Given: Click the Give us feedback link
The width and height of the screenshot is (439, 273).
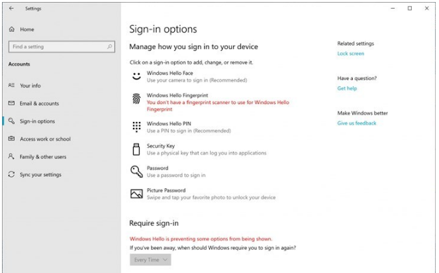Looking at the screenshot, I should click(356, 123).
